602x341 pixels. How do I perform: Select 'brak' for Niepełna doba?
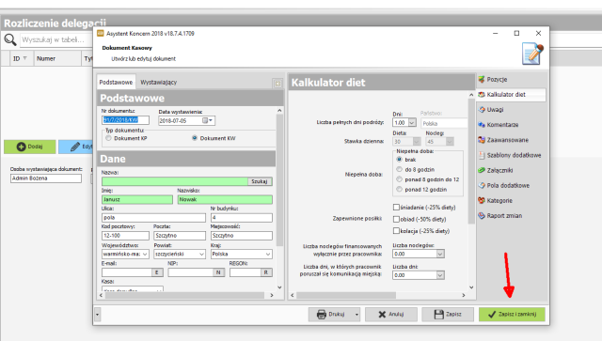[399, 160]
